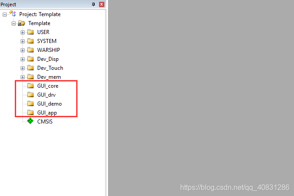Select the 'Dev_Touch' group label

(50, 68)
